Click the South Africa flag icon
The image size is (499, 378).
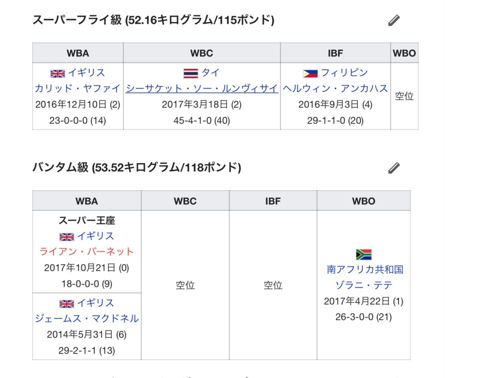tap(363, 254)
